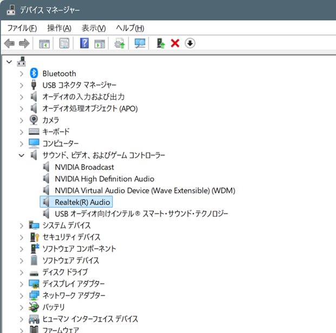The width and height of the screenshot is (336, 333).
Task: Expand the カメラ category chevron
Action: pyautogui.click(x=21, y=120)
